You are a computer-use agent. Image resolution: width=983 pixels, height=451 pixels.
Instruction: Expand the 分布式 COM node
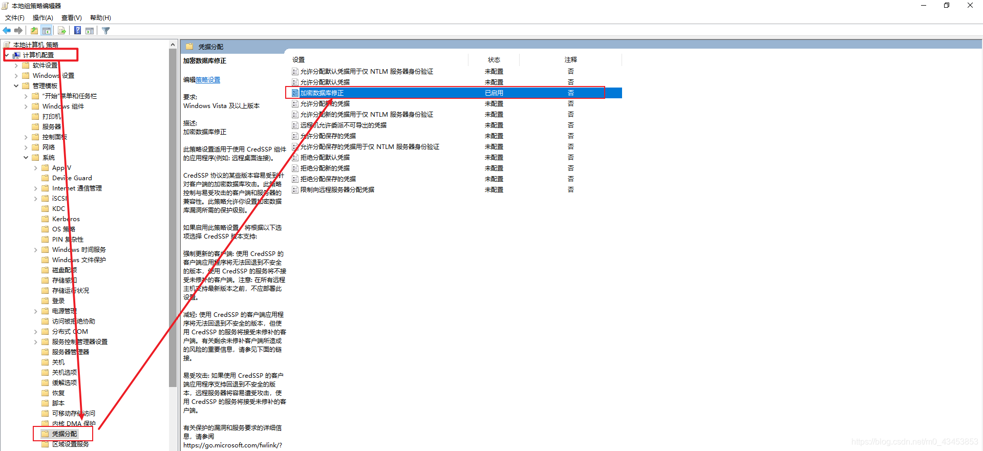36,332
